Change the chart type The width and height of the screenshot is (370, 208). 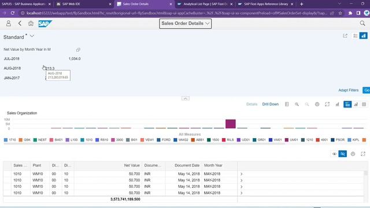click(x=337, y=104)
